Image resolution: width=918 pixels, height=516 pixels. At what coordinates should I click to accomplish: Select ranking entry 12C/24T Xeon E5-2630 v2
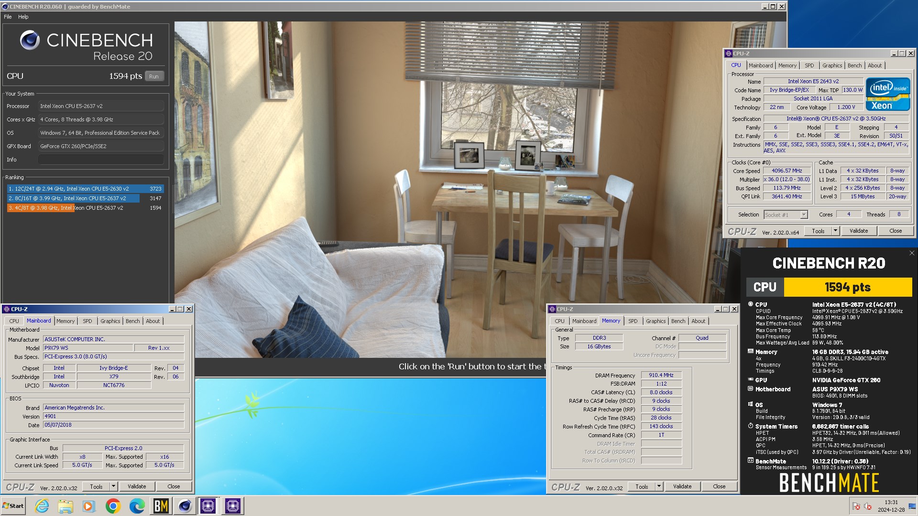point(85,189)
